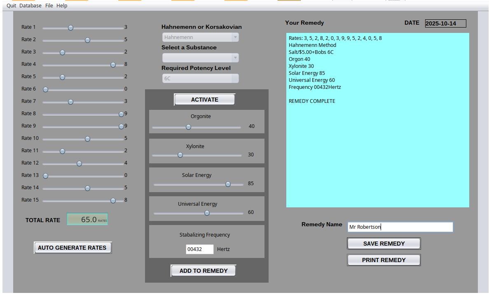Image resolution: width=489 pixels, height=295 pixels.
Task: Click the TOTAL RATE display 65.0
Action: click(87, 219)
